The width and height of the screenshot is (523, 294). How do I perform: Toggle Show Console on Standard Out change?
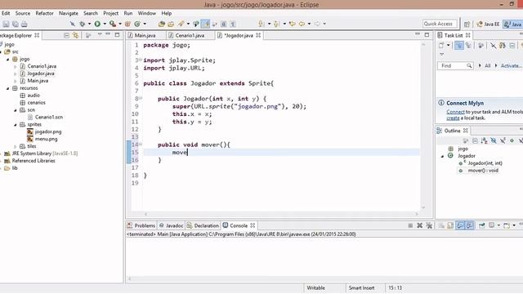click(460, 225)
